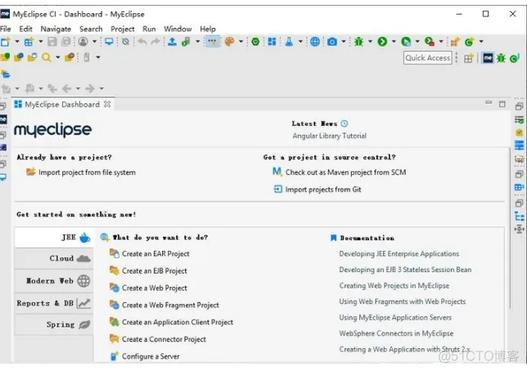This screenshot has width=527, height=371.
Task: Open the account avatar dropdown arrow
Action: pos(94,42)
